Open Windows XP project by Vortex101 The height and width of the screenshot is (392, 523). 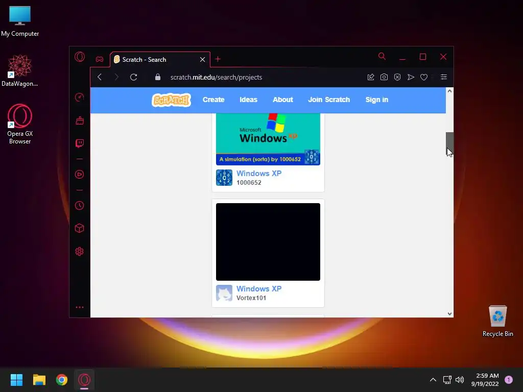pyautogui.click(x=259, y=289)
